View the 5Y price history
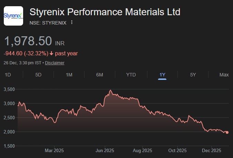 click(193, 75)
